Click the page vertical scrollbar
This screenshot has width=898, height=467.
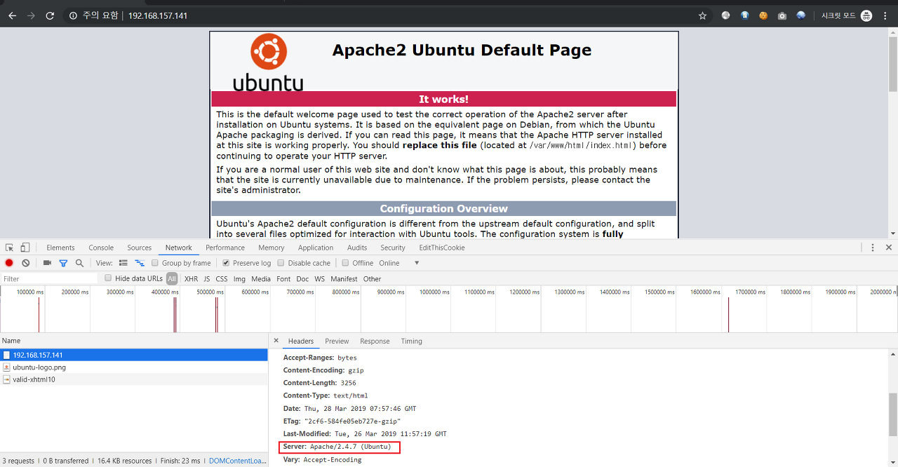892,63
